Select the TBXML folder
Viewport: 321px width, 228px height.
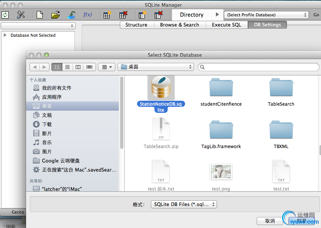coord(281,130)
